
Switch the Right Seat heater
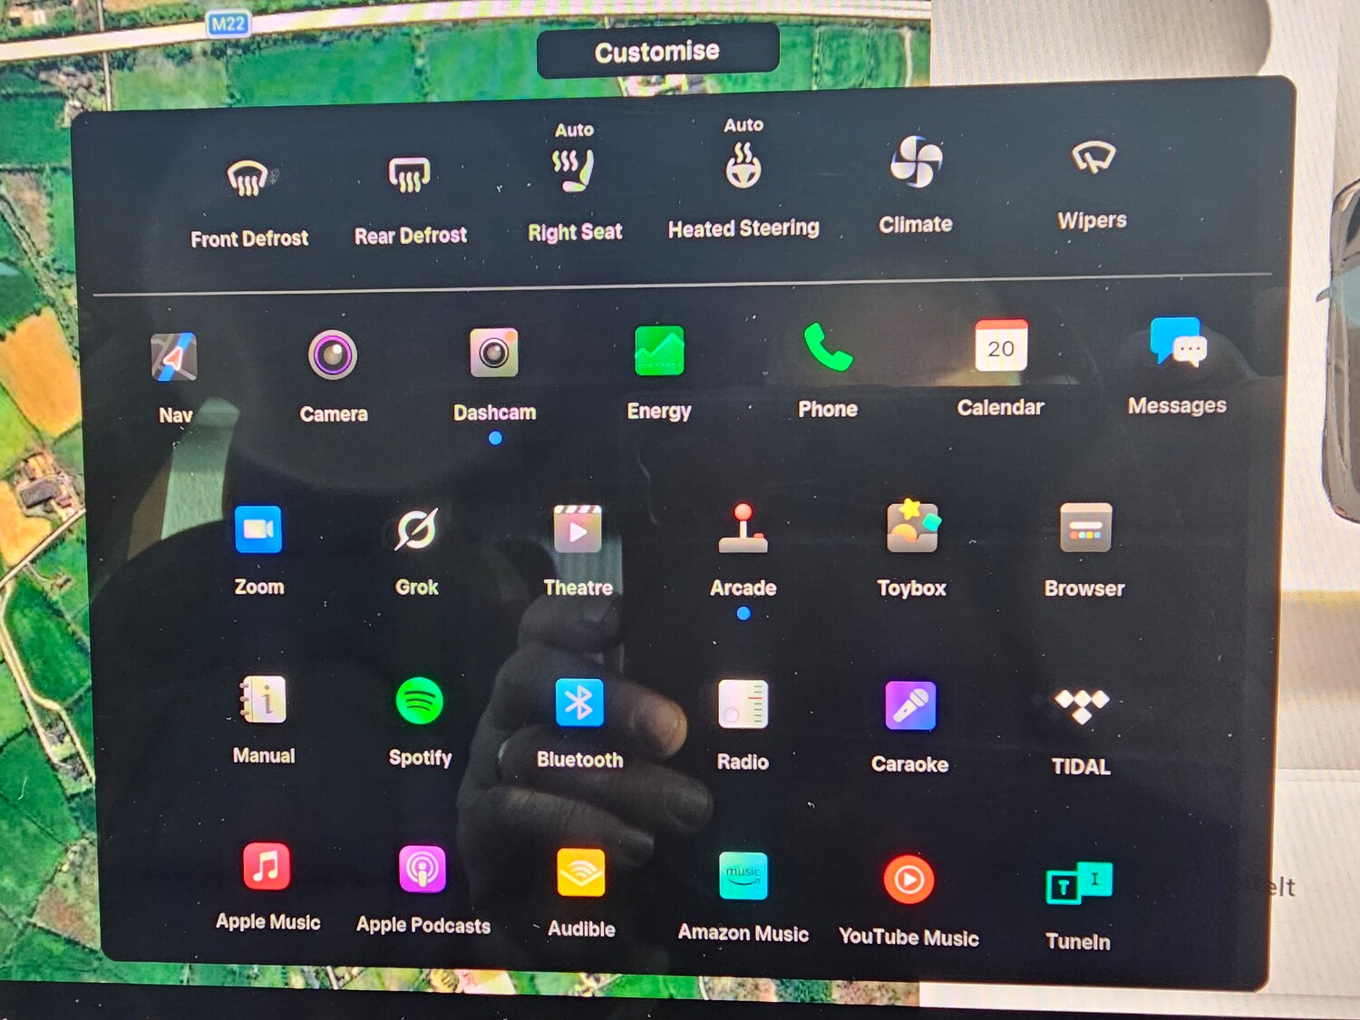coord(575,170)
